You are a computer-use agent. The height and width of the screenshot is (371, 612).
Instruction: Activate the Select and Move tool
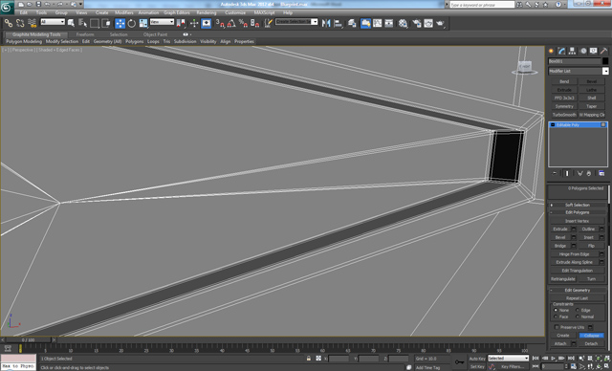click(x=120, y=23)
